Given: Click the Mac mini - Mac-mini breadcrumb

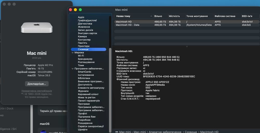Looking at the screenshot, I should [133, 132].
